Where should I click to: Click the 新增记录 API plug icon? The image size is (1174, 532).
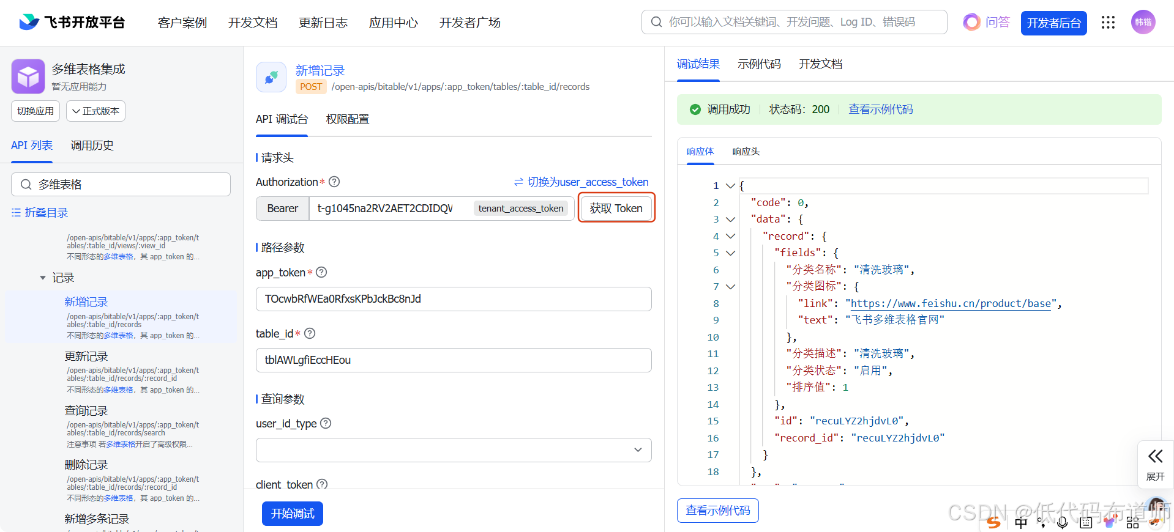[x=271, y=77]
